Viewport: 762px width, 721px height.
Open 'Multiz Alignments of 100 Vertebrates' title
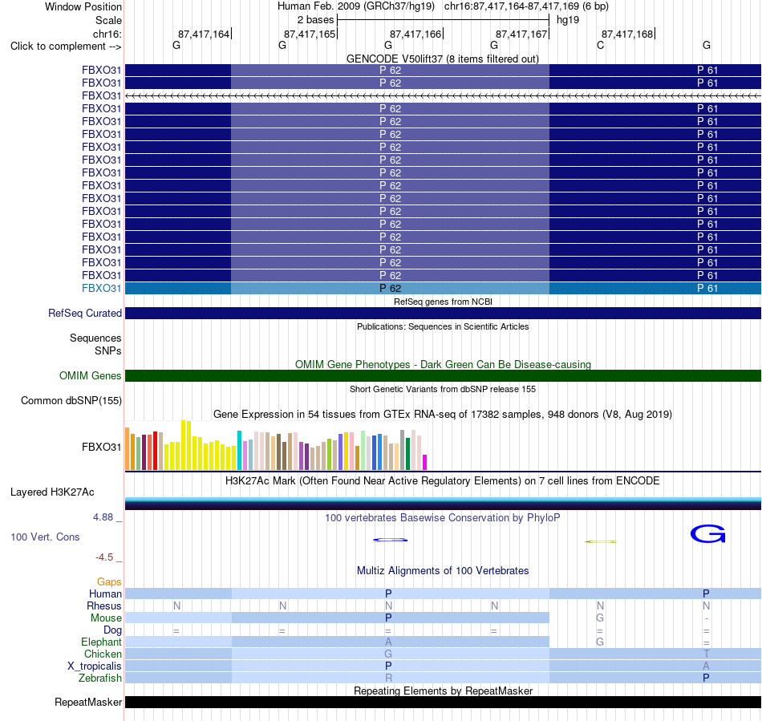point(443,571)
